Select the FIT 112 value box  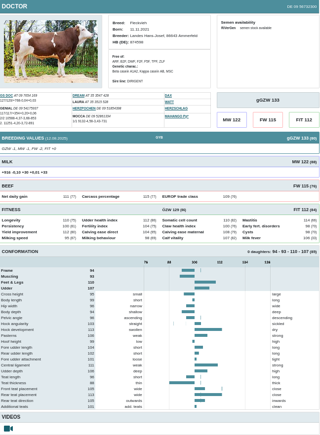click(304, 120)
